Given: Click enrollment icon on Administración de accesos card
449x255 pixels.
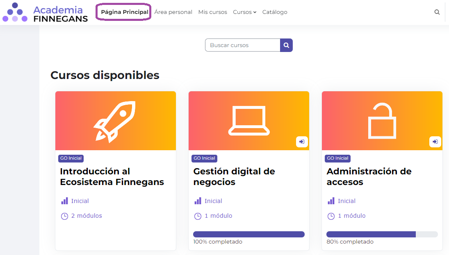Looking at the screenshot, I should (x=435, y=142).
